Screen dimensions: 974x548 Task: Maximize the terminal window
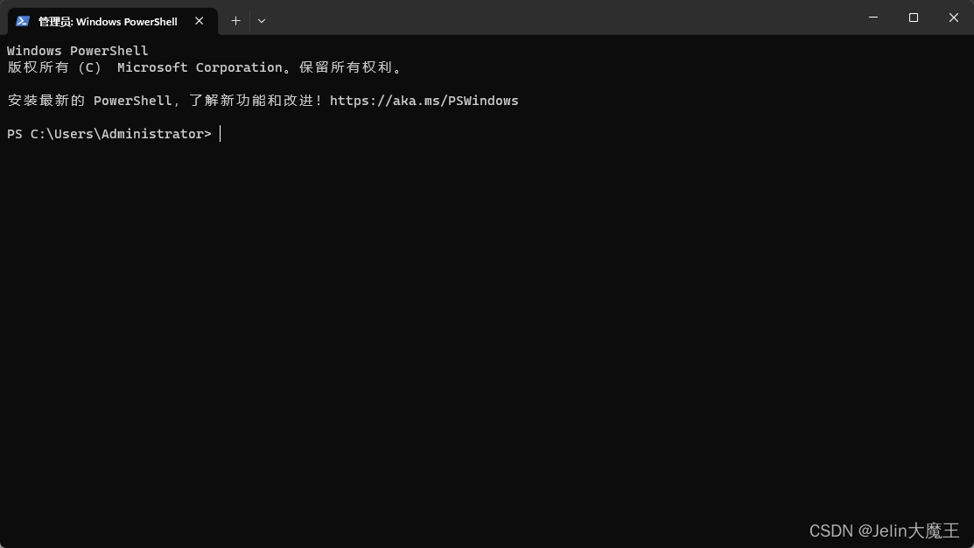[x=913, y=18]
